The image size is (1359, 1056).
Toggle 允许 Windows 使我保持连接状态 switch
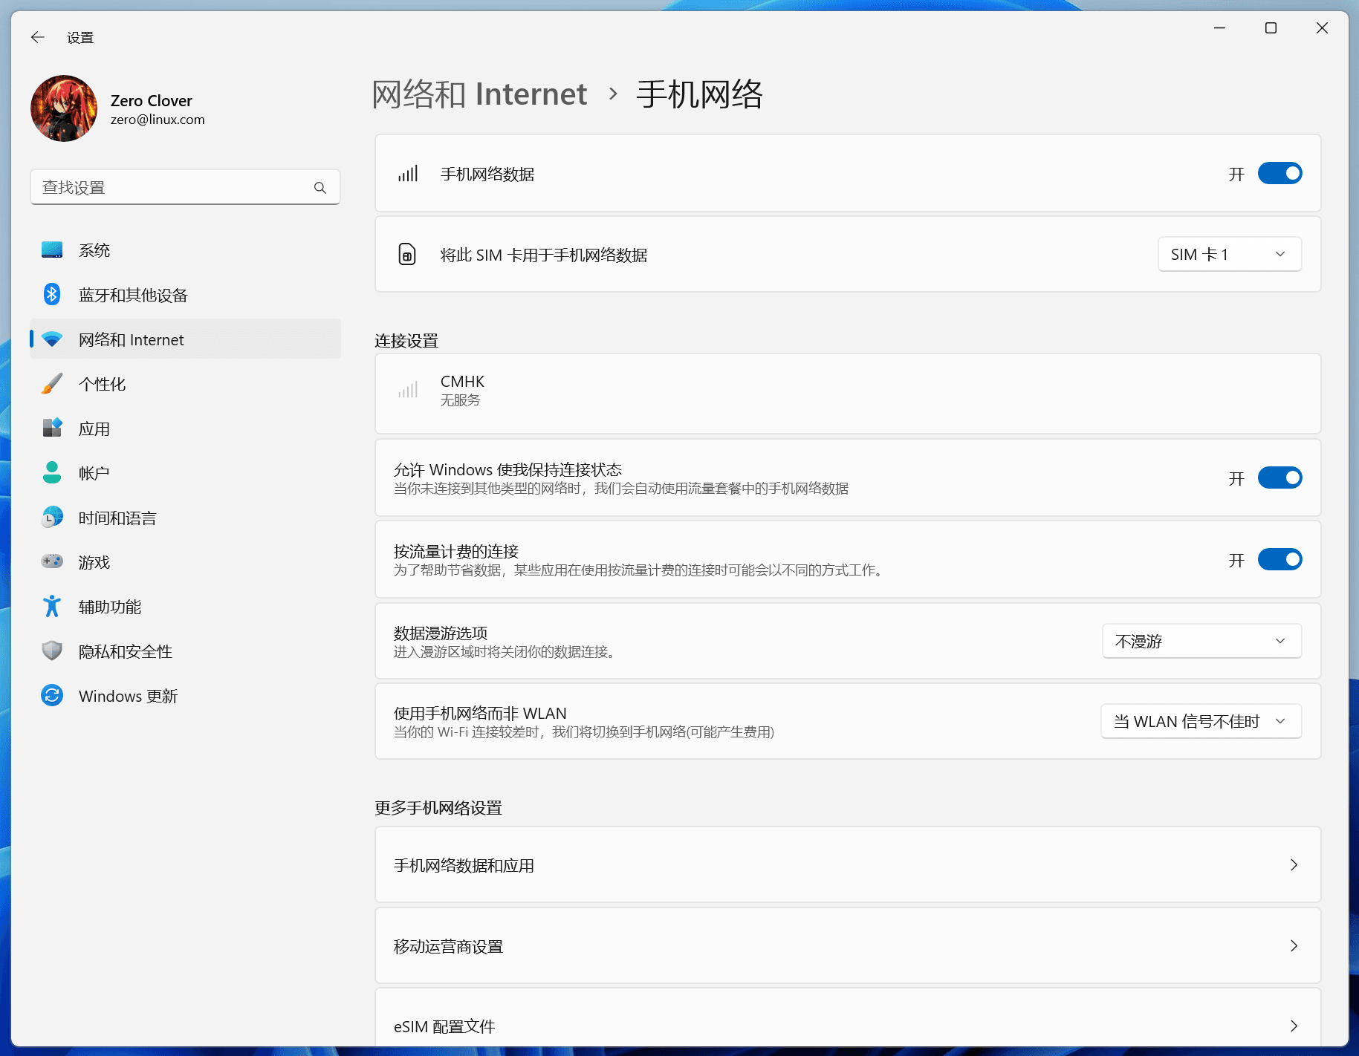[x=1279, y=478]
